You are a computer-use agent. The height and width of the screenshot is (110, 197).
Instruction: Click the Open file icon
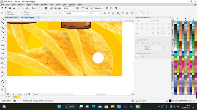click(6, 8)
